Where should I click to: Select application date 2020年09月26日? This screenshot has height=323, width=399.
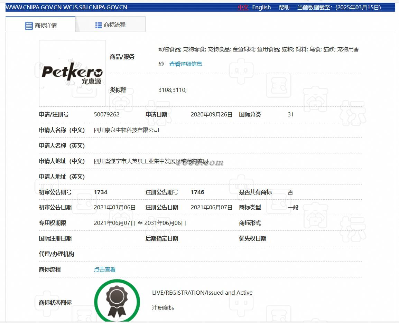click(212, 115)
